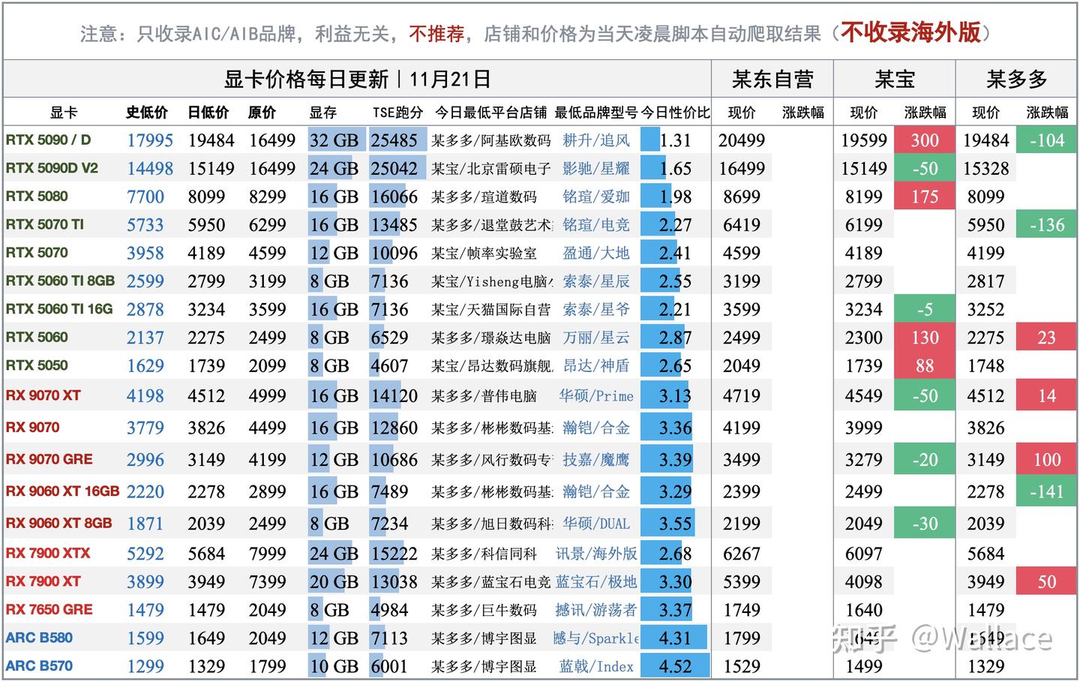Select the RTX 5090 / D row label
This screenshot has height=682, width=1080.
click(x=48, y=140)
